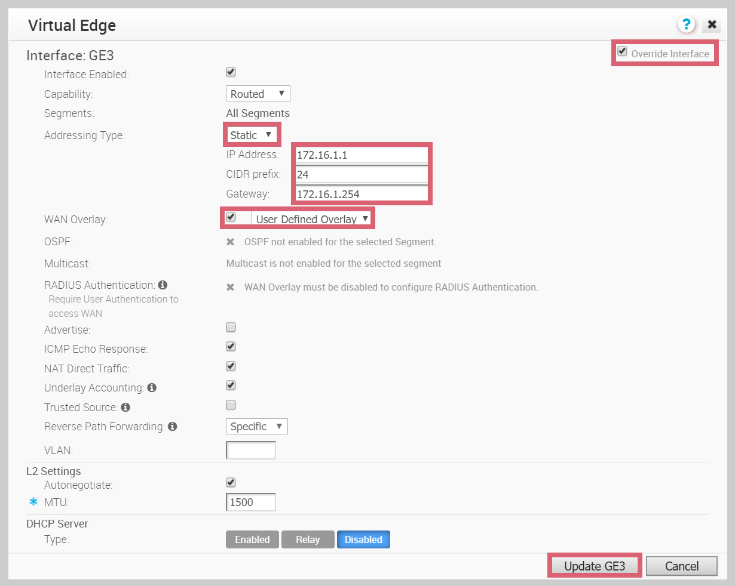735x586 pixels.
Task: Click the Gateway input field
Action: pyautogui.click(x=361, y=194)
